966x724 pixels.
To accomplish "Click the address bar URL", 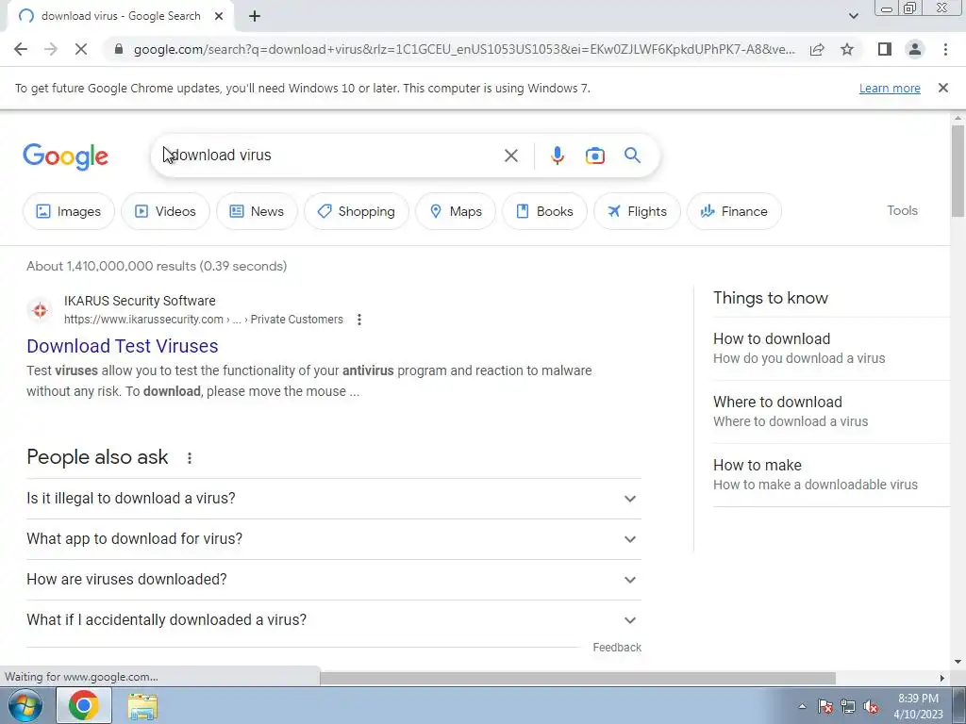I will coord(464,49).
